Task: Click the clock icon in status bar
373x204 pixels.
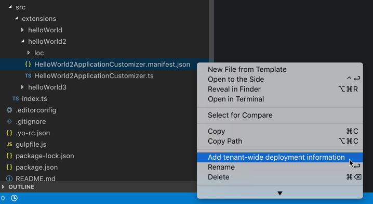Action: (14, 198)
